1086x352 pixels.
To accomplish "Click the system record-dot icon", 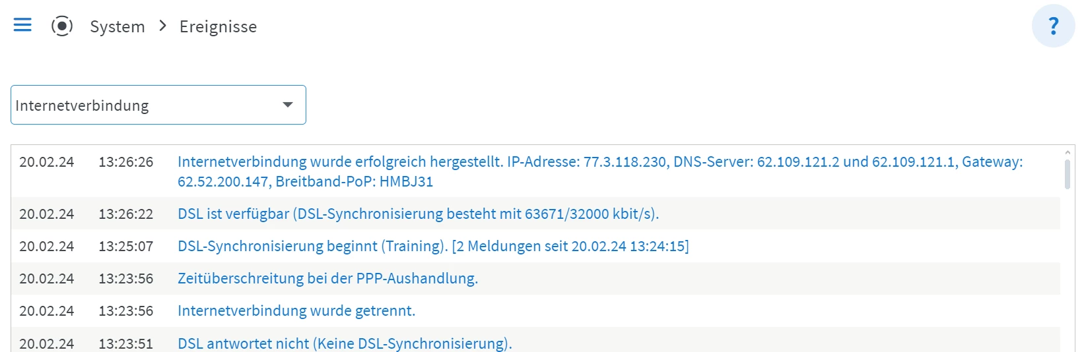I will 62,26.
